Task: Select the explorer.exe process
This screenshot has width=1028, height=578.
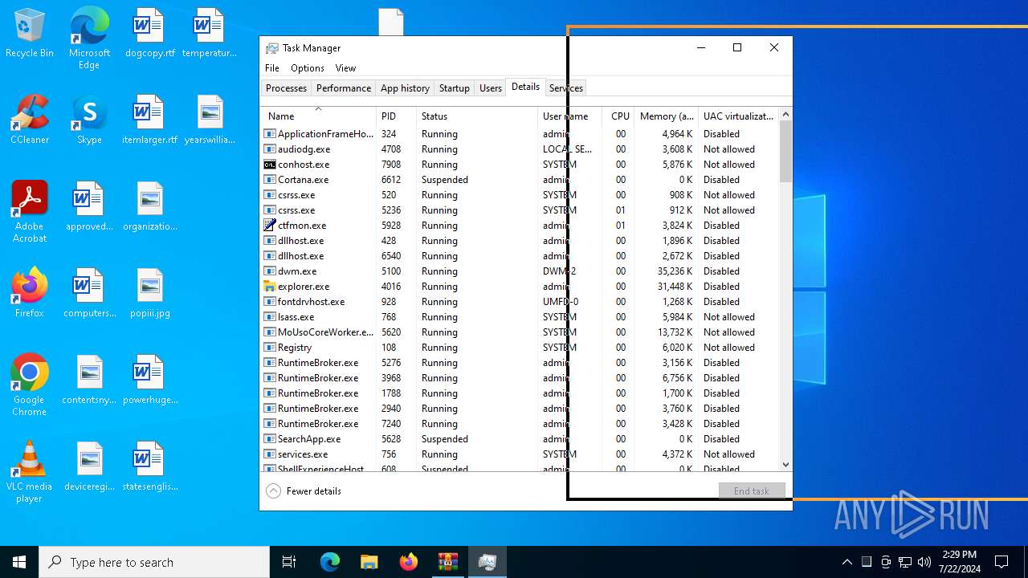Action: click(520, 287)
